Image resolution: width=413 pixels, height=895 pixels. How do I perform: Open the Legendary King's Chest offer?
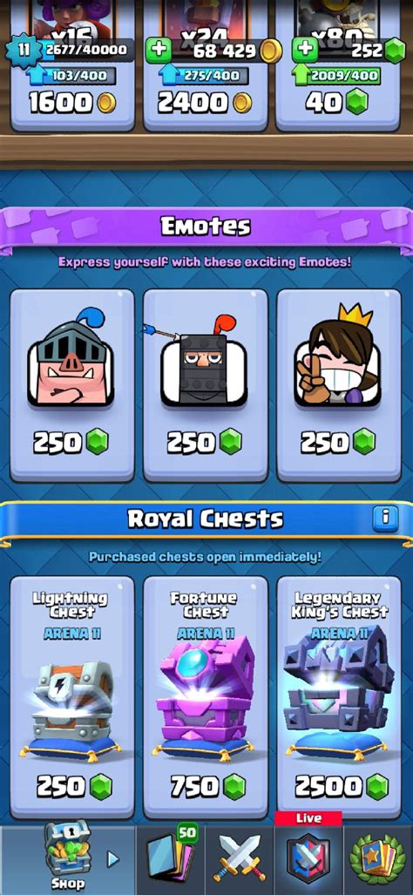tap(339, 697)
